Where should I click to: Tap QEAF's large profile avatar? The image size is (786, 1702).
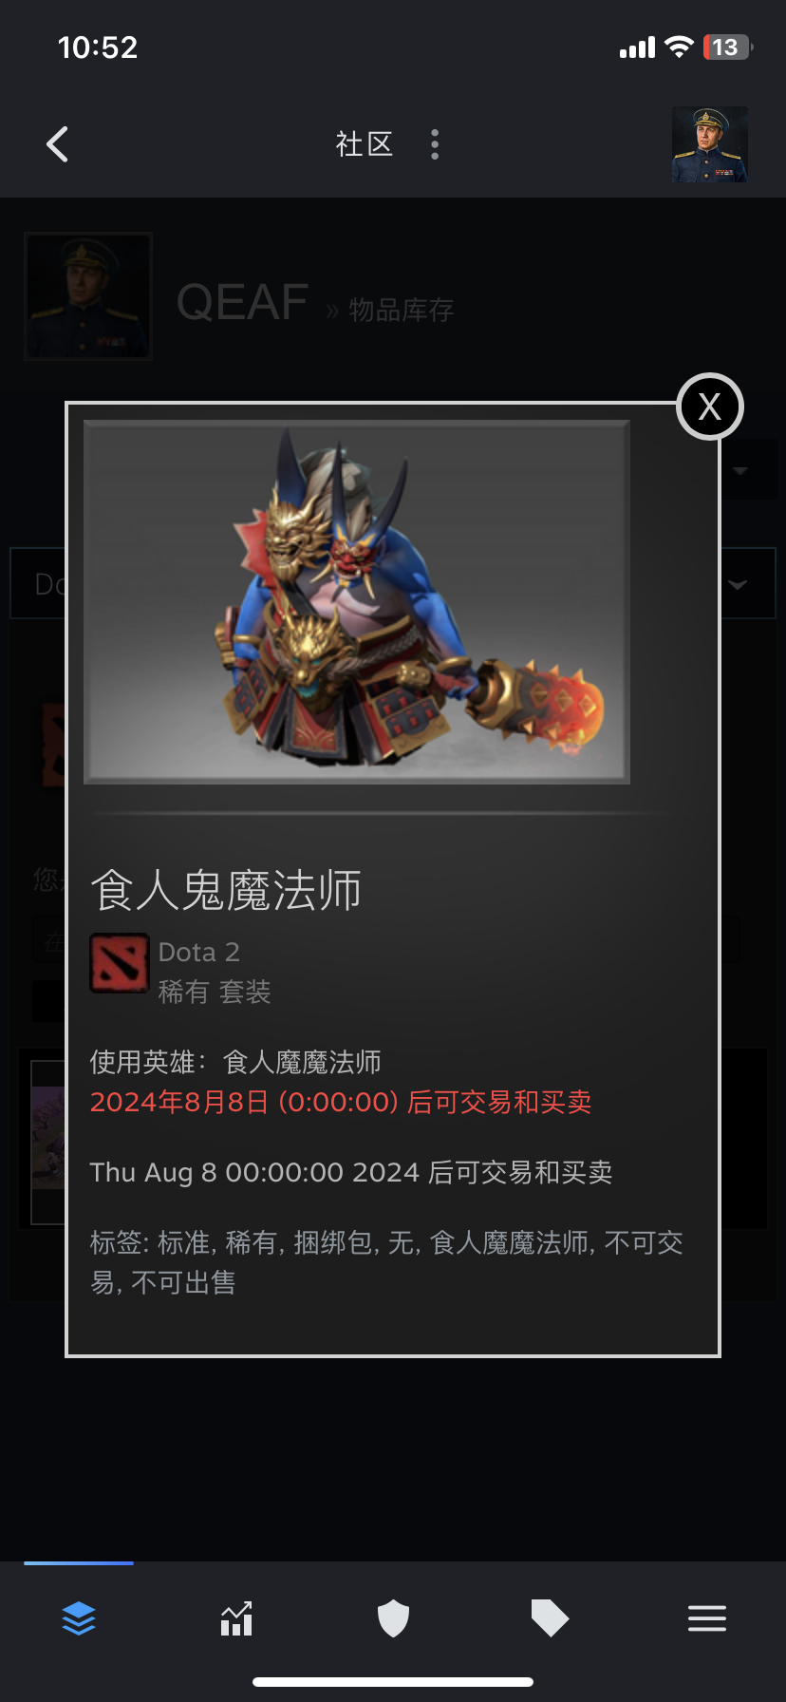tap(88, 296)
